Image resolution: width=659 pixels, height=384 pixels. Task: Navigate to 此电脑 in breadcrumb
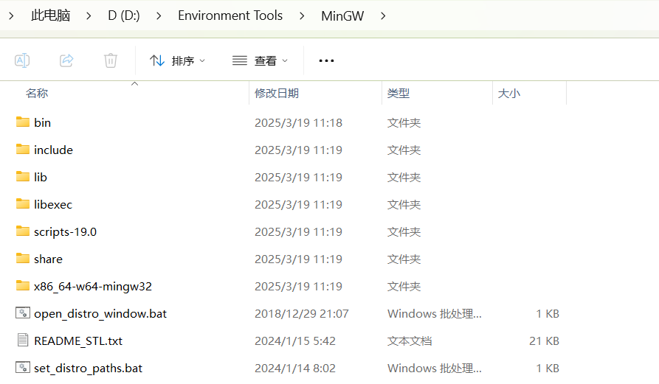click(50, 15)
